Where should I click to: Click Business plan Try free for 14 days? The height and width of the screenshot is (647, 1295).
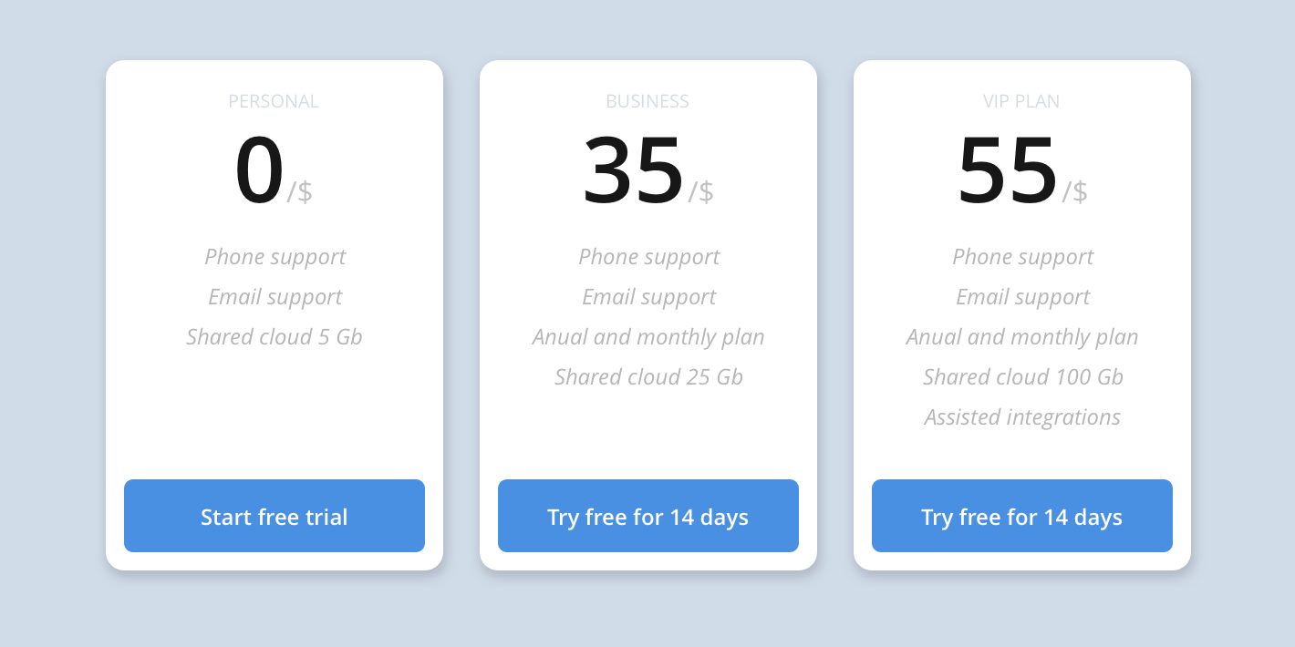point(648,516)
